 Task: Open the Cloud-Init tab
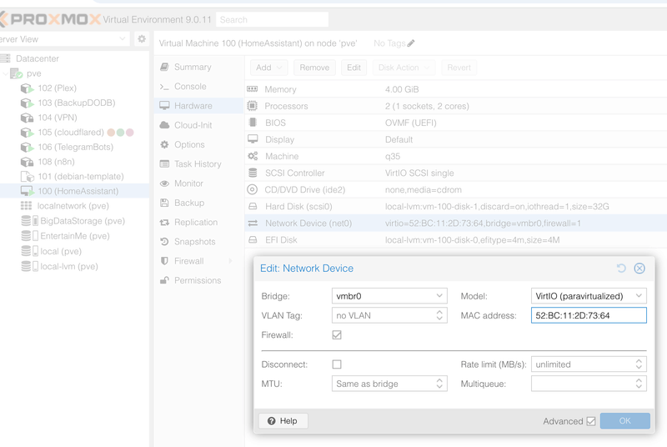coord(198,125)
